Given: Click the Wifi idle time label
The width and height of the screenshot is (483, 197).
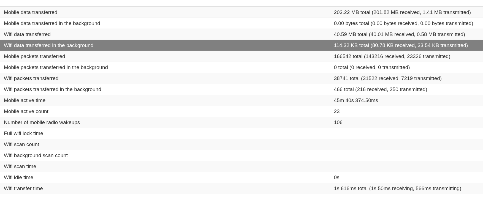Looking at the screenshot, I should click(18, 177).
